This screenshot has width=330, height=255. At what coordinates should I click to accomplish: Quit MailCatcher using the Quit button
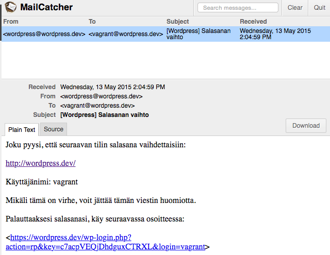(320, 8)
